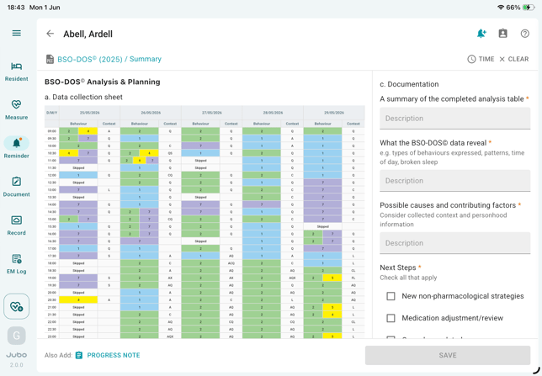Click the TIME button
This screenshot has width=542, height=376.
[481, 59]
